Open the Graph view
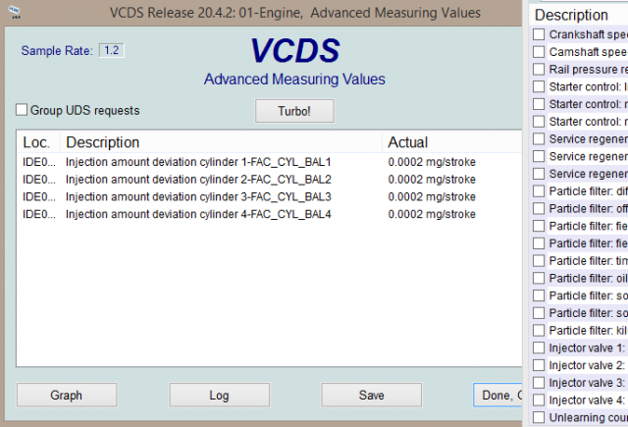 (66, 396)
